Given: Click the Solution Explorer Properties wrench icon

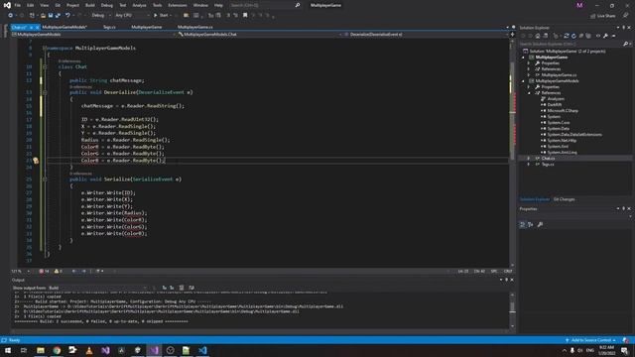Looking at the screenshot, I should point(605,36).
